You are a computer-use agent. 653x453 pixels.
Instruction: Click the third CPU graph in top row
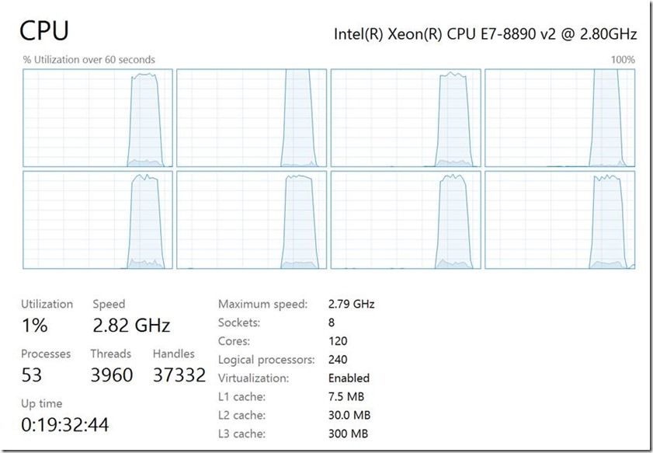(x=405, y=118)
